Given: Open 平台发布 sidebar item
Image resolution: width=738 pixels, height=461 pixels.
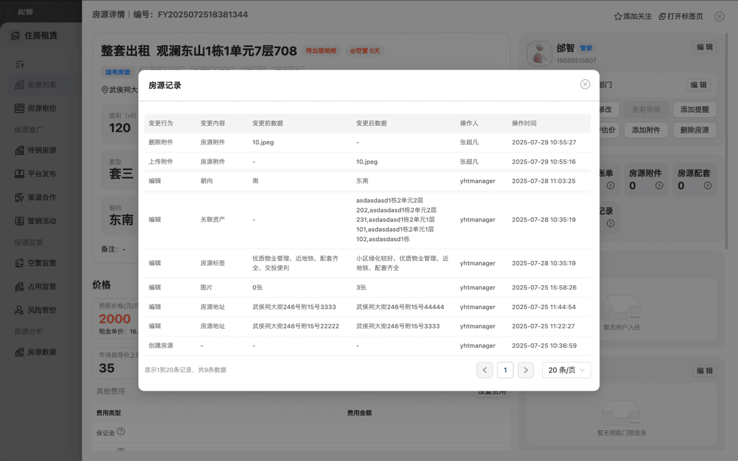Looking at the screenshot, I should 41,173.
